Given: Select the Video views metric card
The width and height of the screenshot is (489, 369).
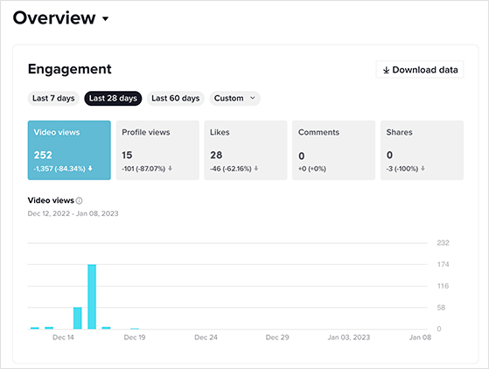Looking at the screenshot, I should click(x=69, y=150).
